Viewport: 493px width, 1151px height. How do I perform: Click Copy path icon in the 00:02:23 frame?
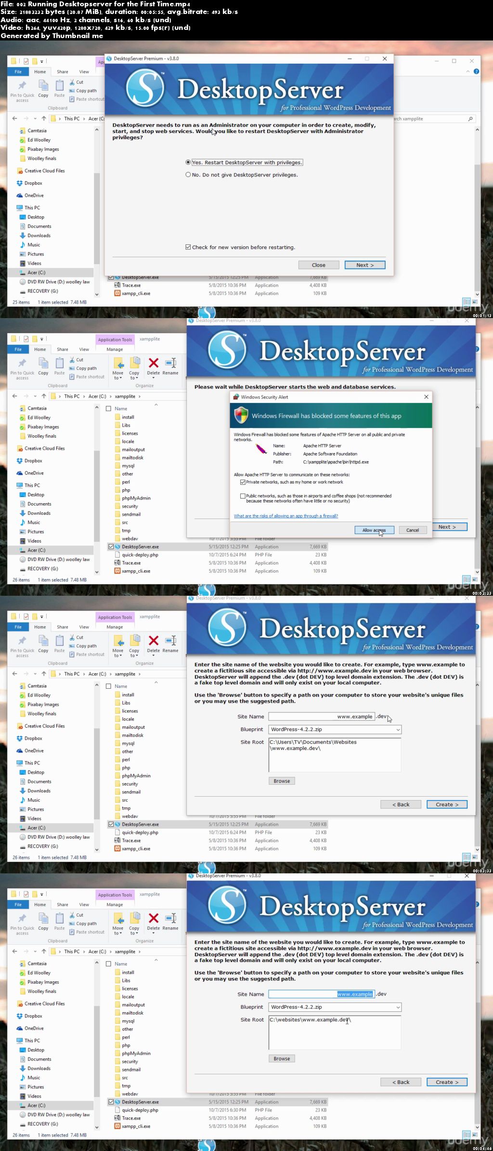(72, 368)
